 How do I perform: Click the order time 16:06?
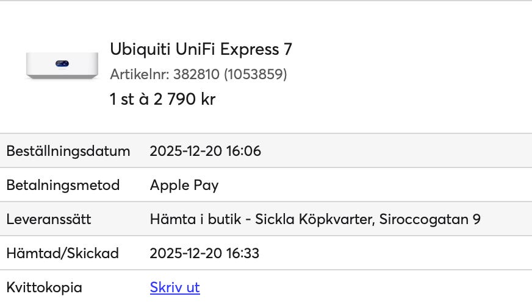pyautogui.click(x=243, y=151)
